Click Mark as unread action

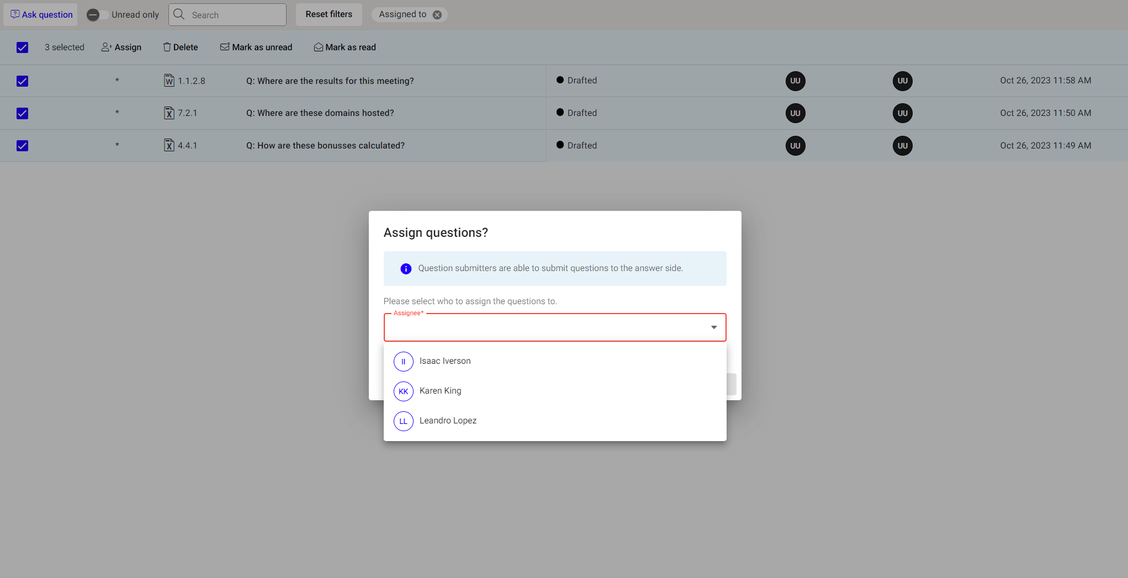(x=256, y=47)
